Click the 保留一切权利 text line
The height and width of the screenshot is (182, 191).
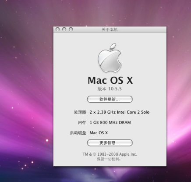tap(109, 159)
